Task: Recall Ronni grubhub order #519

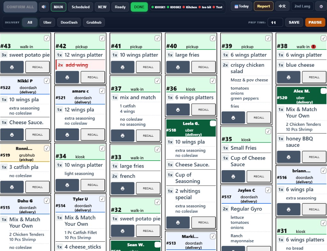Action: [38, 187]
